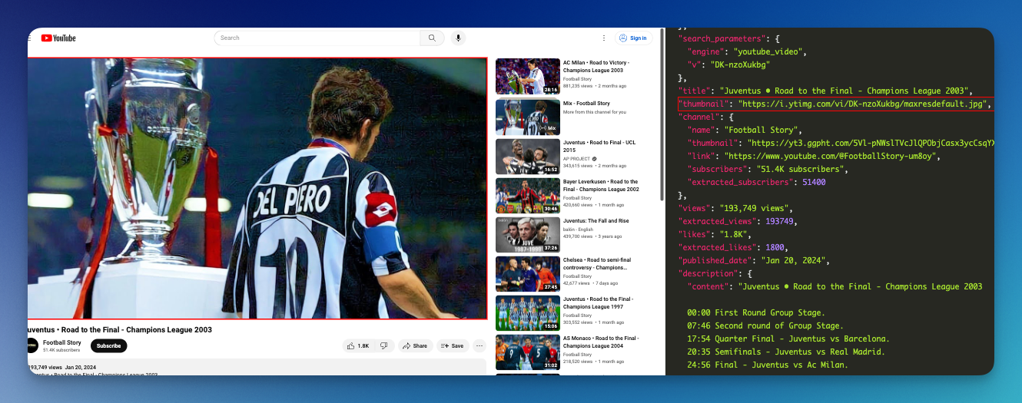Open more actions ellipsis beside Save
1022x403 pixels.
(479, 345)
